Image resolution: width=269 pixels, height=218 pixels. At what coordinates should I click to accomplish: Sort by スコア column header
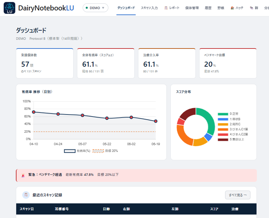(x=214, y=209)
